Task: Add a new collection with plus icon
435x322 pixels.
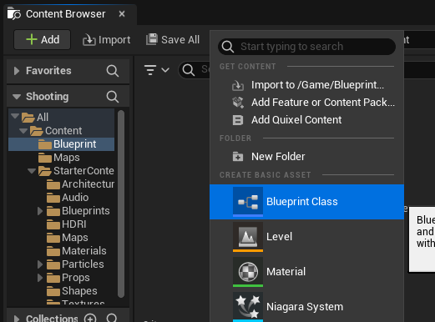Action: coord(90,319)
